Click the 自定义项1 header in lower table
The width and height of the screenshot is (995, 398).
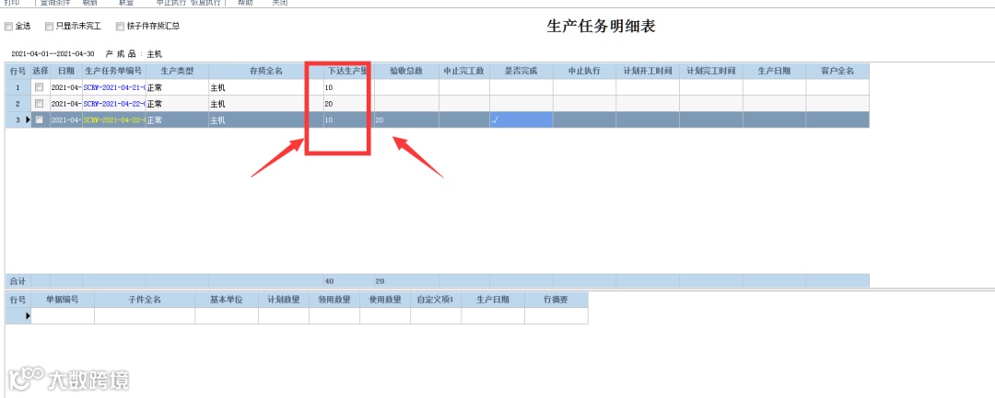click(x=436, y=300)
